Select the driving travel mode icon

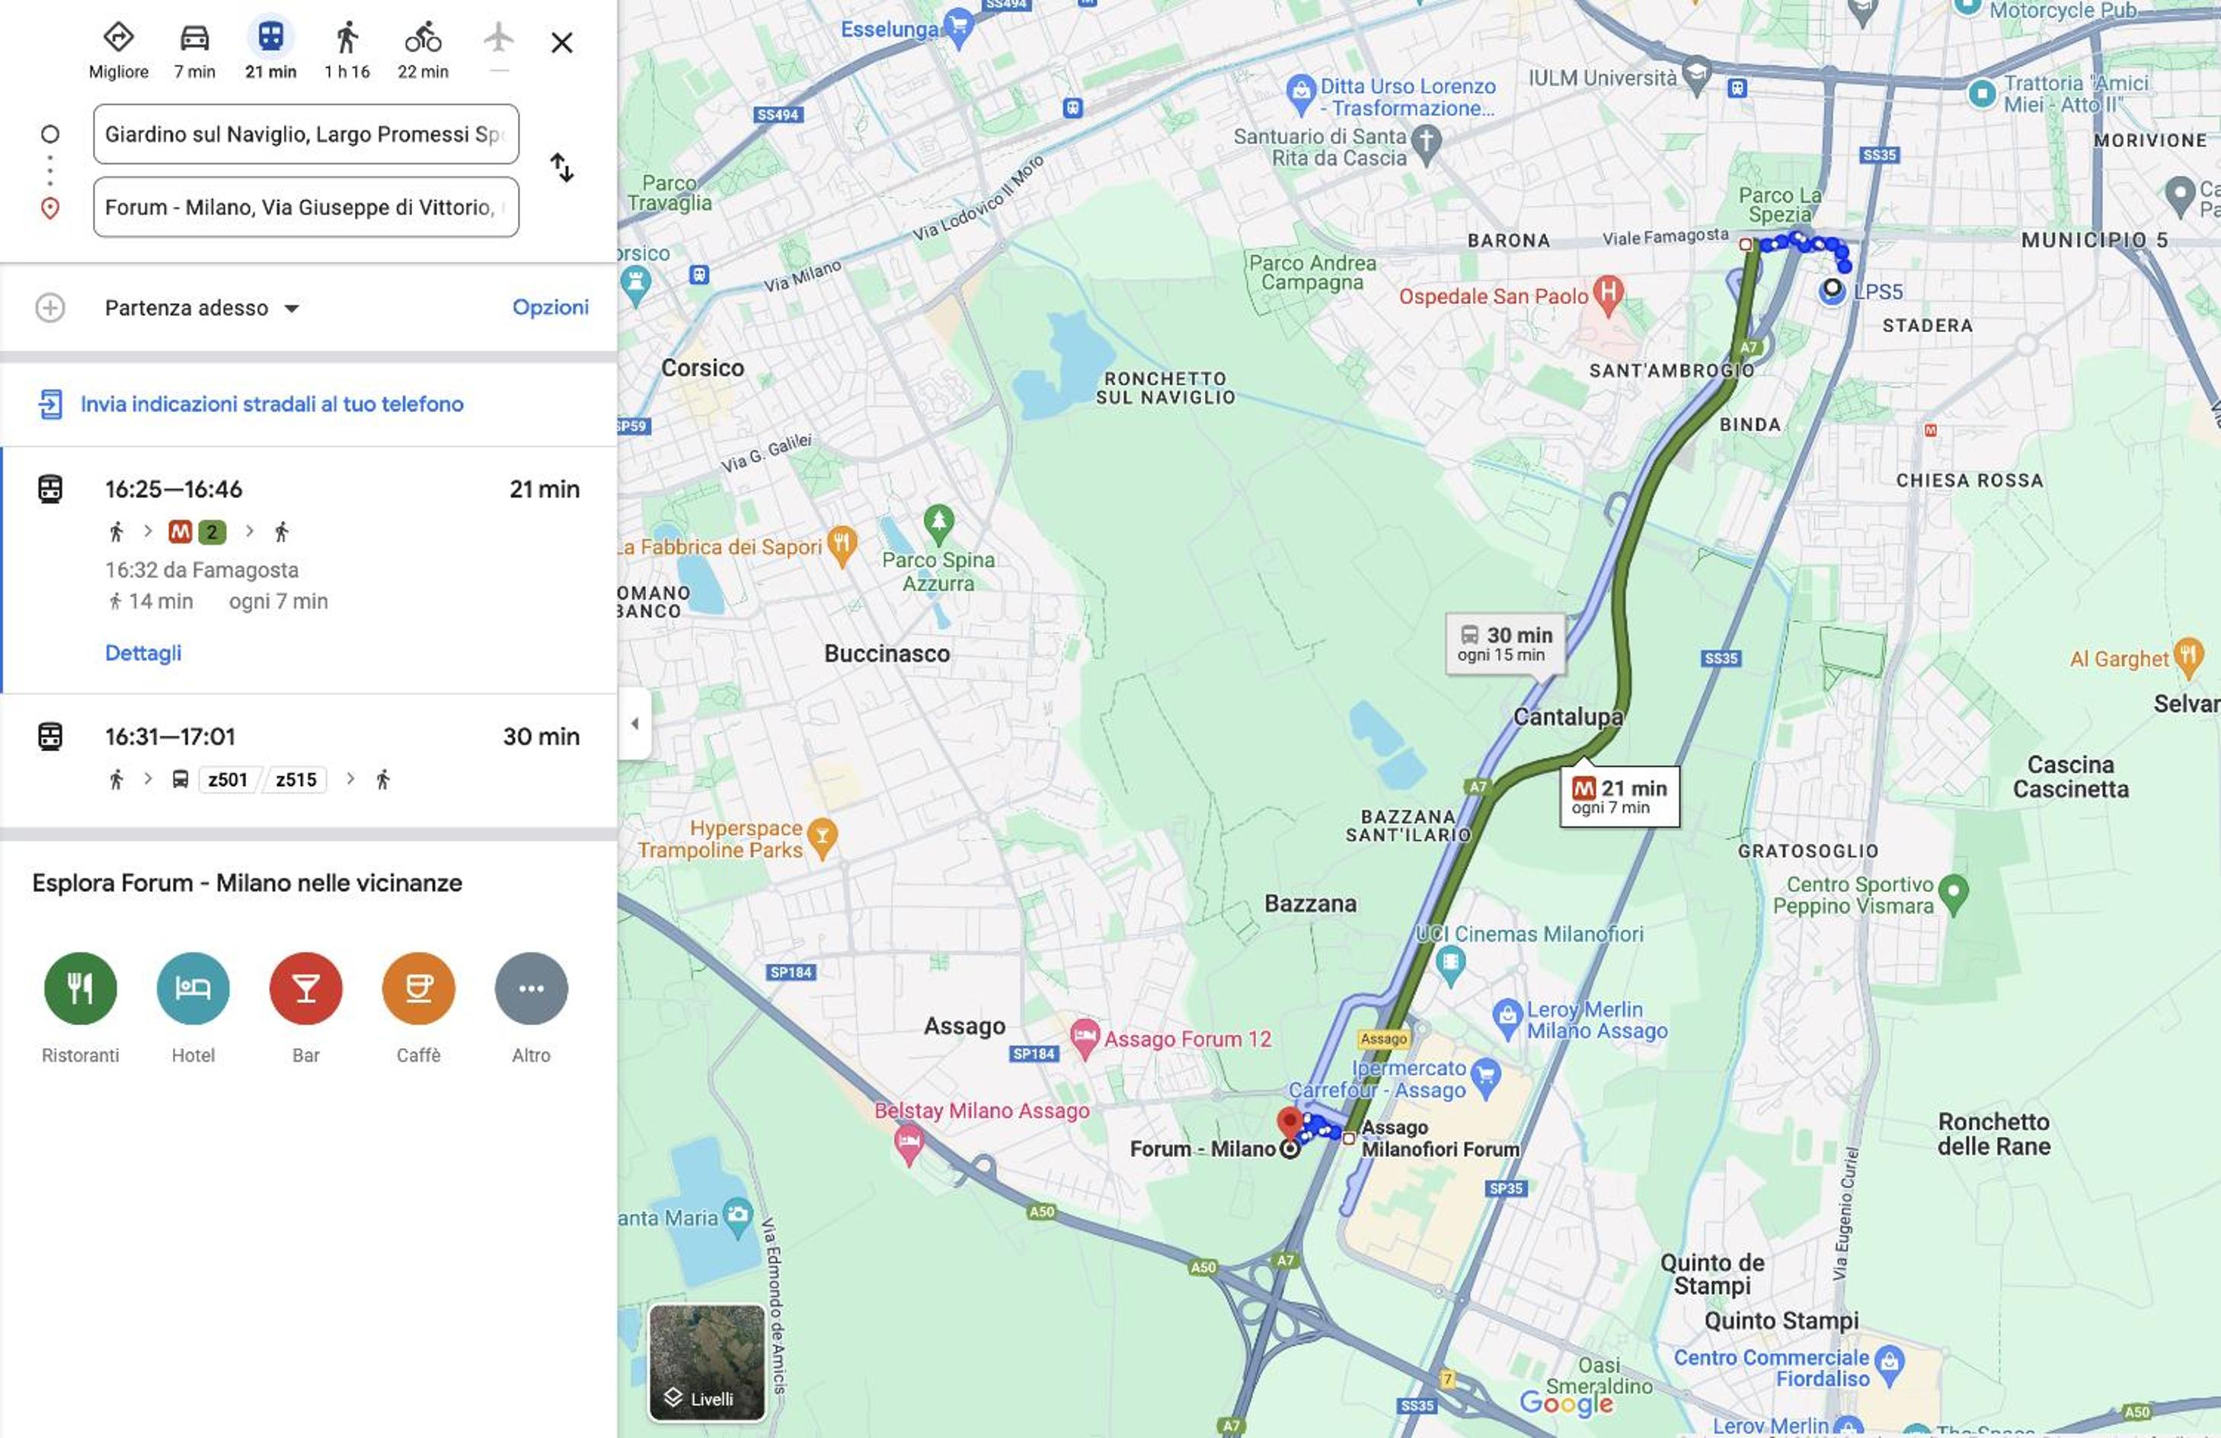coord(194,38)
